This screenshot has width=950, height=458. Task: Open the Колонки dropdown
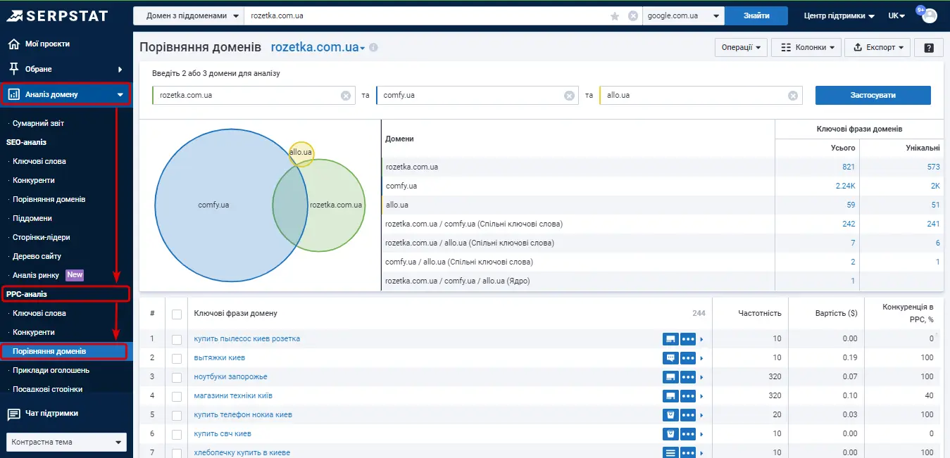coord(806,48)
